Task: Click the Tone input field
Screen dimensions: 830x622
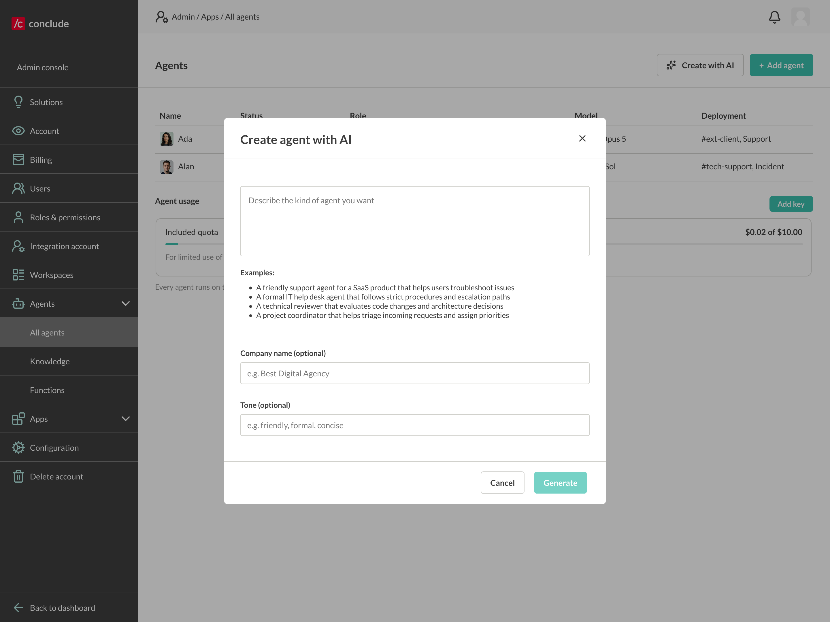Action: (x=415, y=425)
